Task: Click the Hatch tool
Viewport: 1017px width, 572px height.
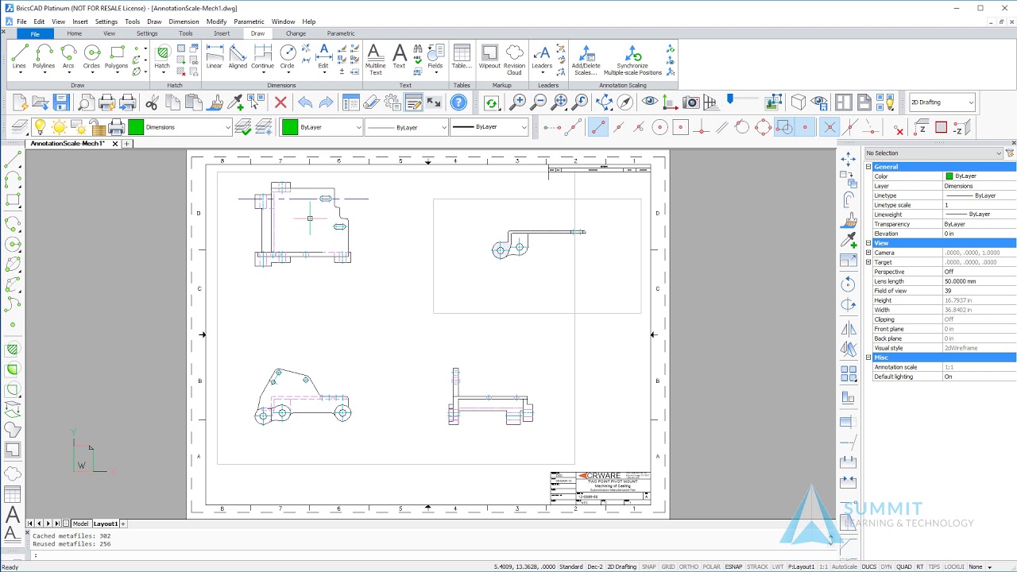Action: coord(162,56)
